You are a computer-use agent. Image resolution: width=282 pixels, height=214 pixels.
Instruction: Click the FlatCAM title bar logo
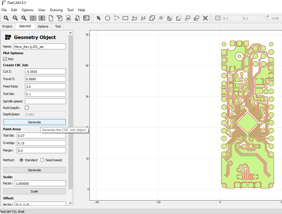point(4,3)
